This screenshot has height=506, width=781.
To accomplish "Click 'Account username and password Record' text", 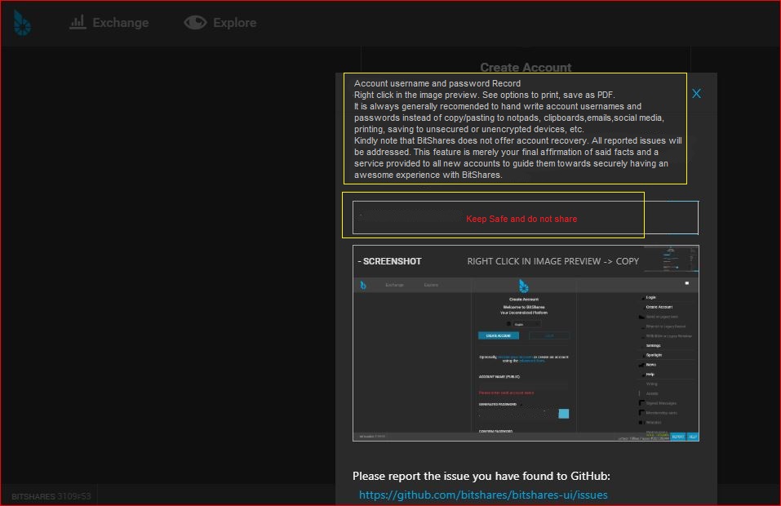I will (437, 83).
